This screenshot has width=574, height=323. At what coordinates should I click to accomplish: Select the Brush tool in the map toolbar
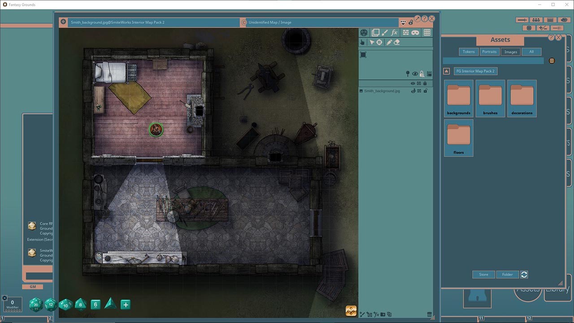384,32
